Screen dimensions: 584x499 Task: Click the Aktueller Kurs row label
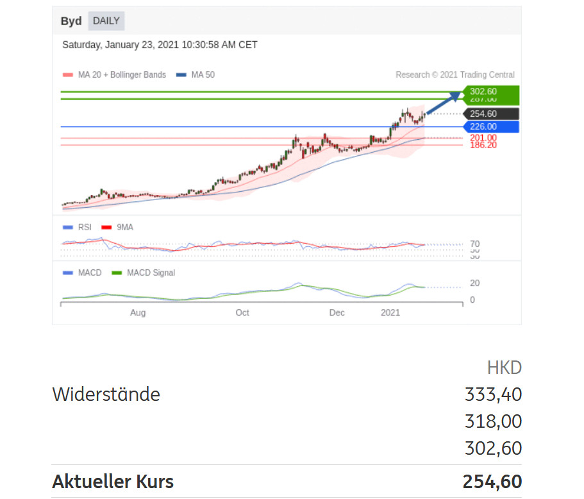113,481
